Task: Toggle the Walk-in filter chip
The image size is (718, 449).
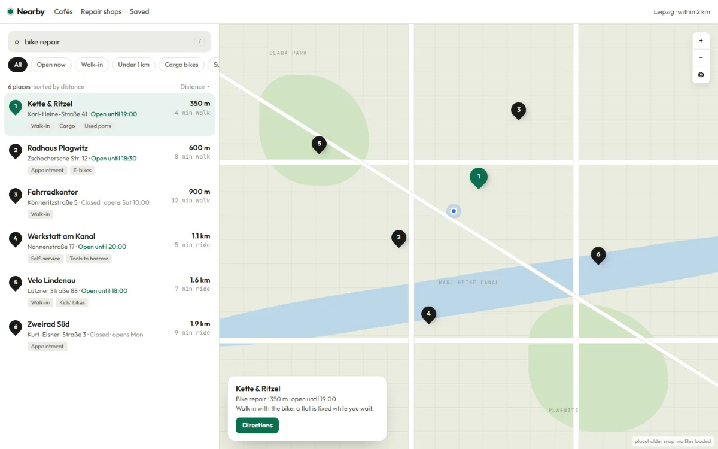Action: coord(92,65)
